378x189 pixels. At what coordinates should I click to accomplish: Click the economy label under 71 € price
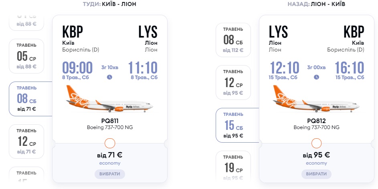(x=110, y=163)
